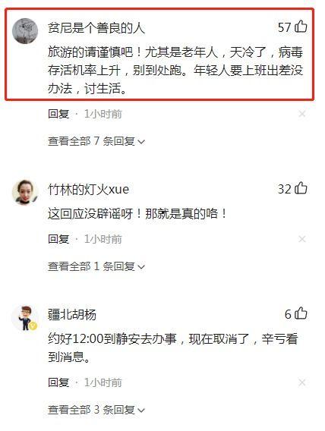Expand 查看全部 1 条回复

pos(96,266)
